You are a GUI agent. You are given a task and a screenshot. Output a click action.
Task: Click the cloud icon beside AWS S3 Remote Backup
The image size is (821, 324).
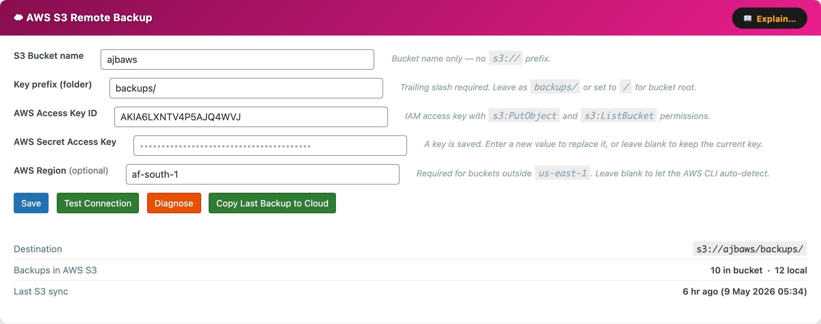[18, 18]
